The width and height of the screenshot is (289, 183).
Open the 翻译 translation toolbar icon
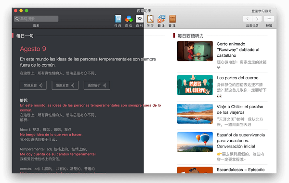[161, 19]
